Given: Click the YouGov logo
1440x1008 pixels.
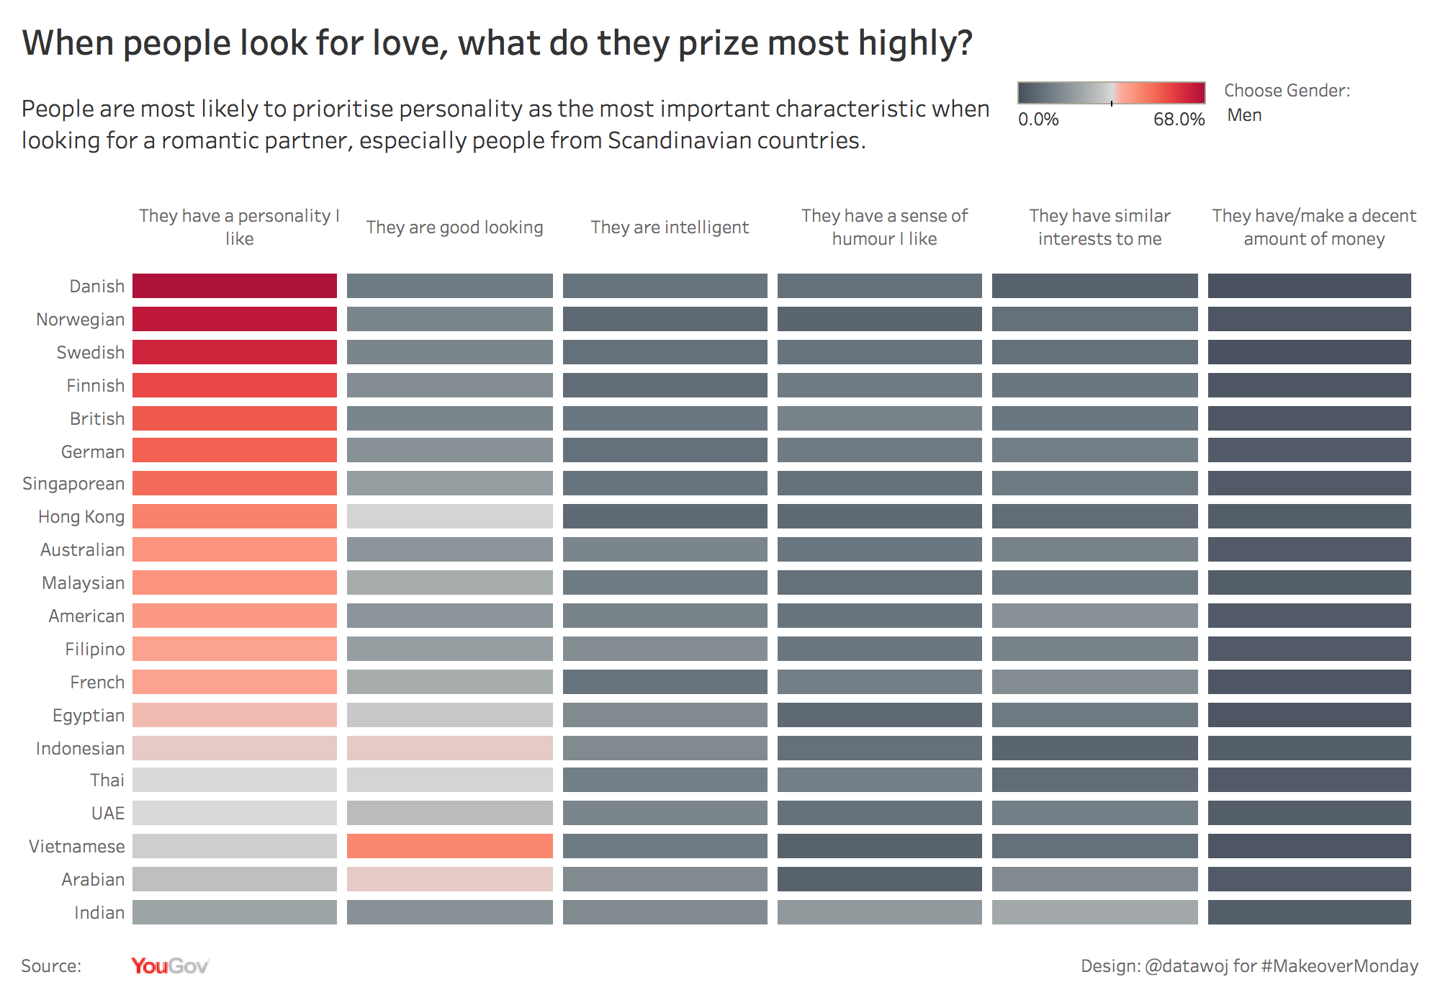Looking at the screenshot, I should (x=170, y=966).
